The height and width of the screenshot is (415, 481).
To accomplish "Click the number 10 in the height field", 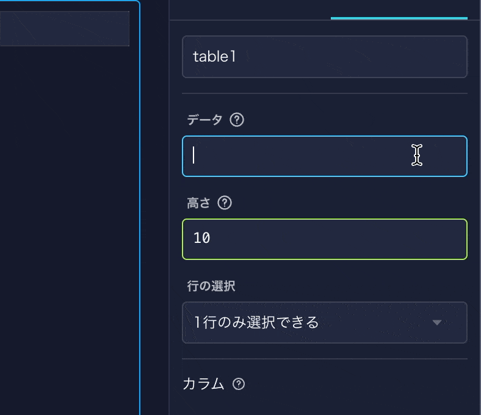I will pyautogui.click(x=202, y=239).
